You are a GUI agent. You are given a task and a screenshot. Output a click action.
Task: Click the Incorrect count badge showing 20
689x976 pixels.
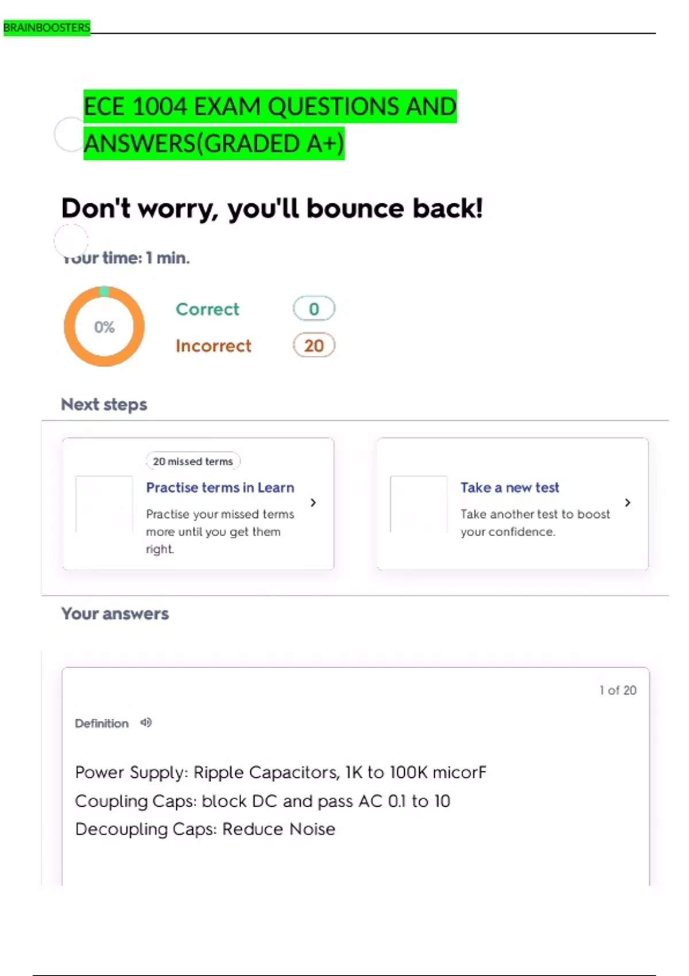(313, 346)
